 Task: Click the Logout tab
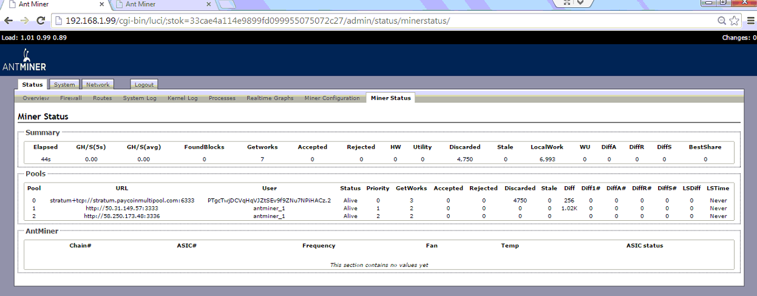(144, 84)
